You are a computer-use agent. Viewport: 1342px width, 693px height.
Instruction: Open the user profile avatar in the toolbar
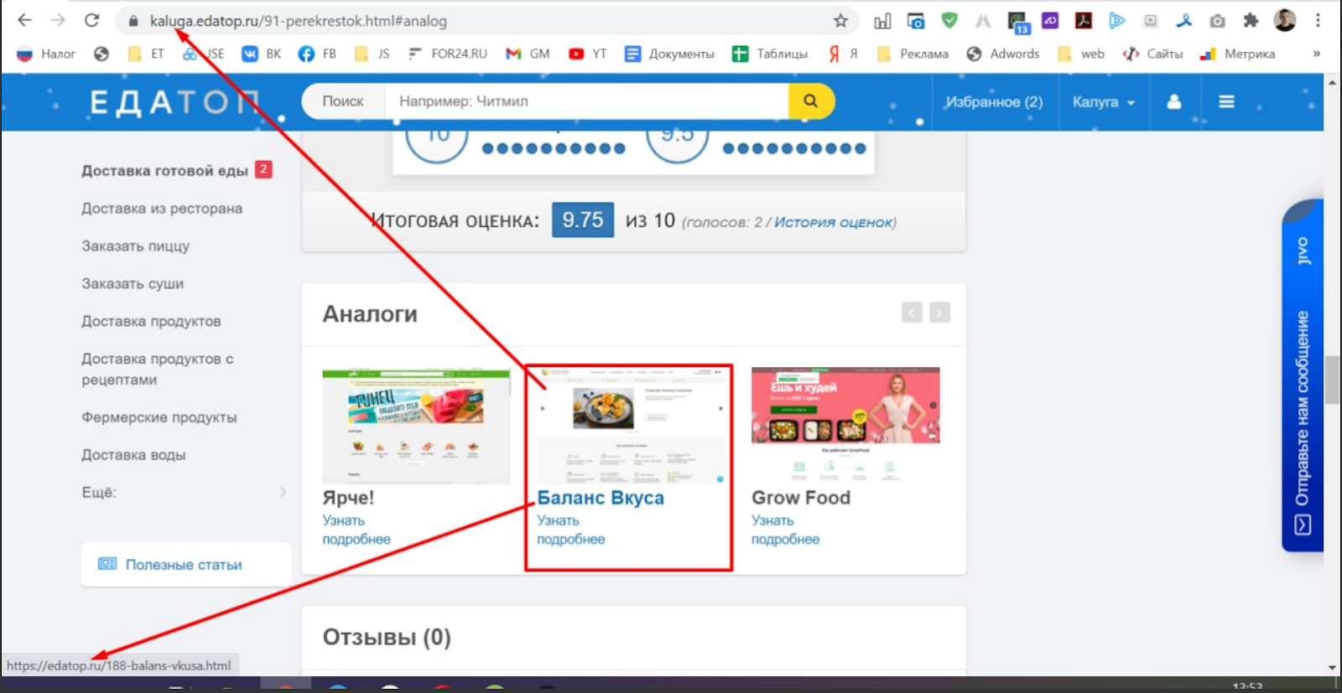pos(1284,20)
